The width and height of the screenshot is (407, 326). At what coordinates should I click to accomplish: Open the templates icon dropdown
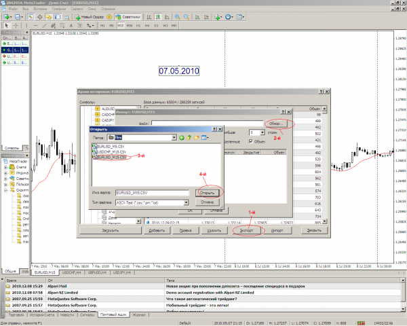coord(240,17)
